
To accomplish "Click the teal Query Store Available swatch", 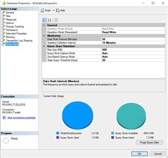I will tap(113, 133).
